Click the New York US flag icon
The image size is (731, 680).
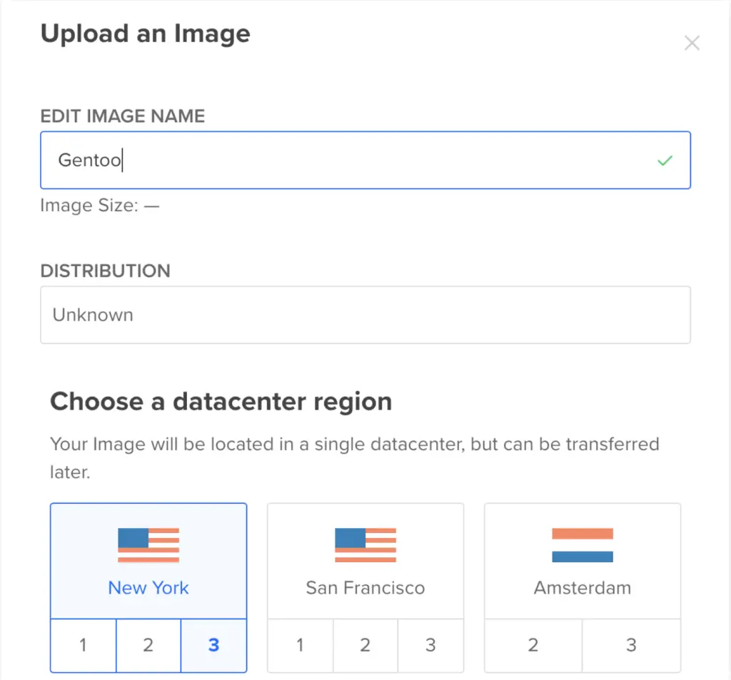(148, 544)
